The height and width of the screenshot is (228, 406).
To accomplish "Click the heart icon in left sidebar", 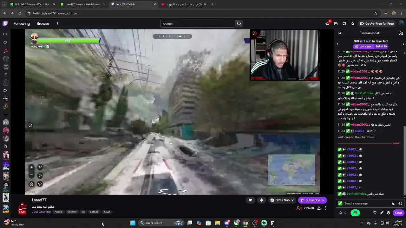I will [5, 42].
